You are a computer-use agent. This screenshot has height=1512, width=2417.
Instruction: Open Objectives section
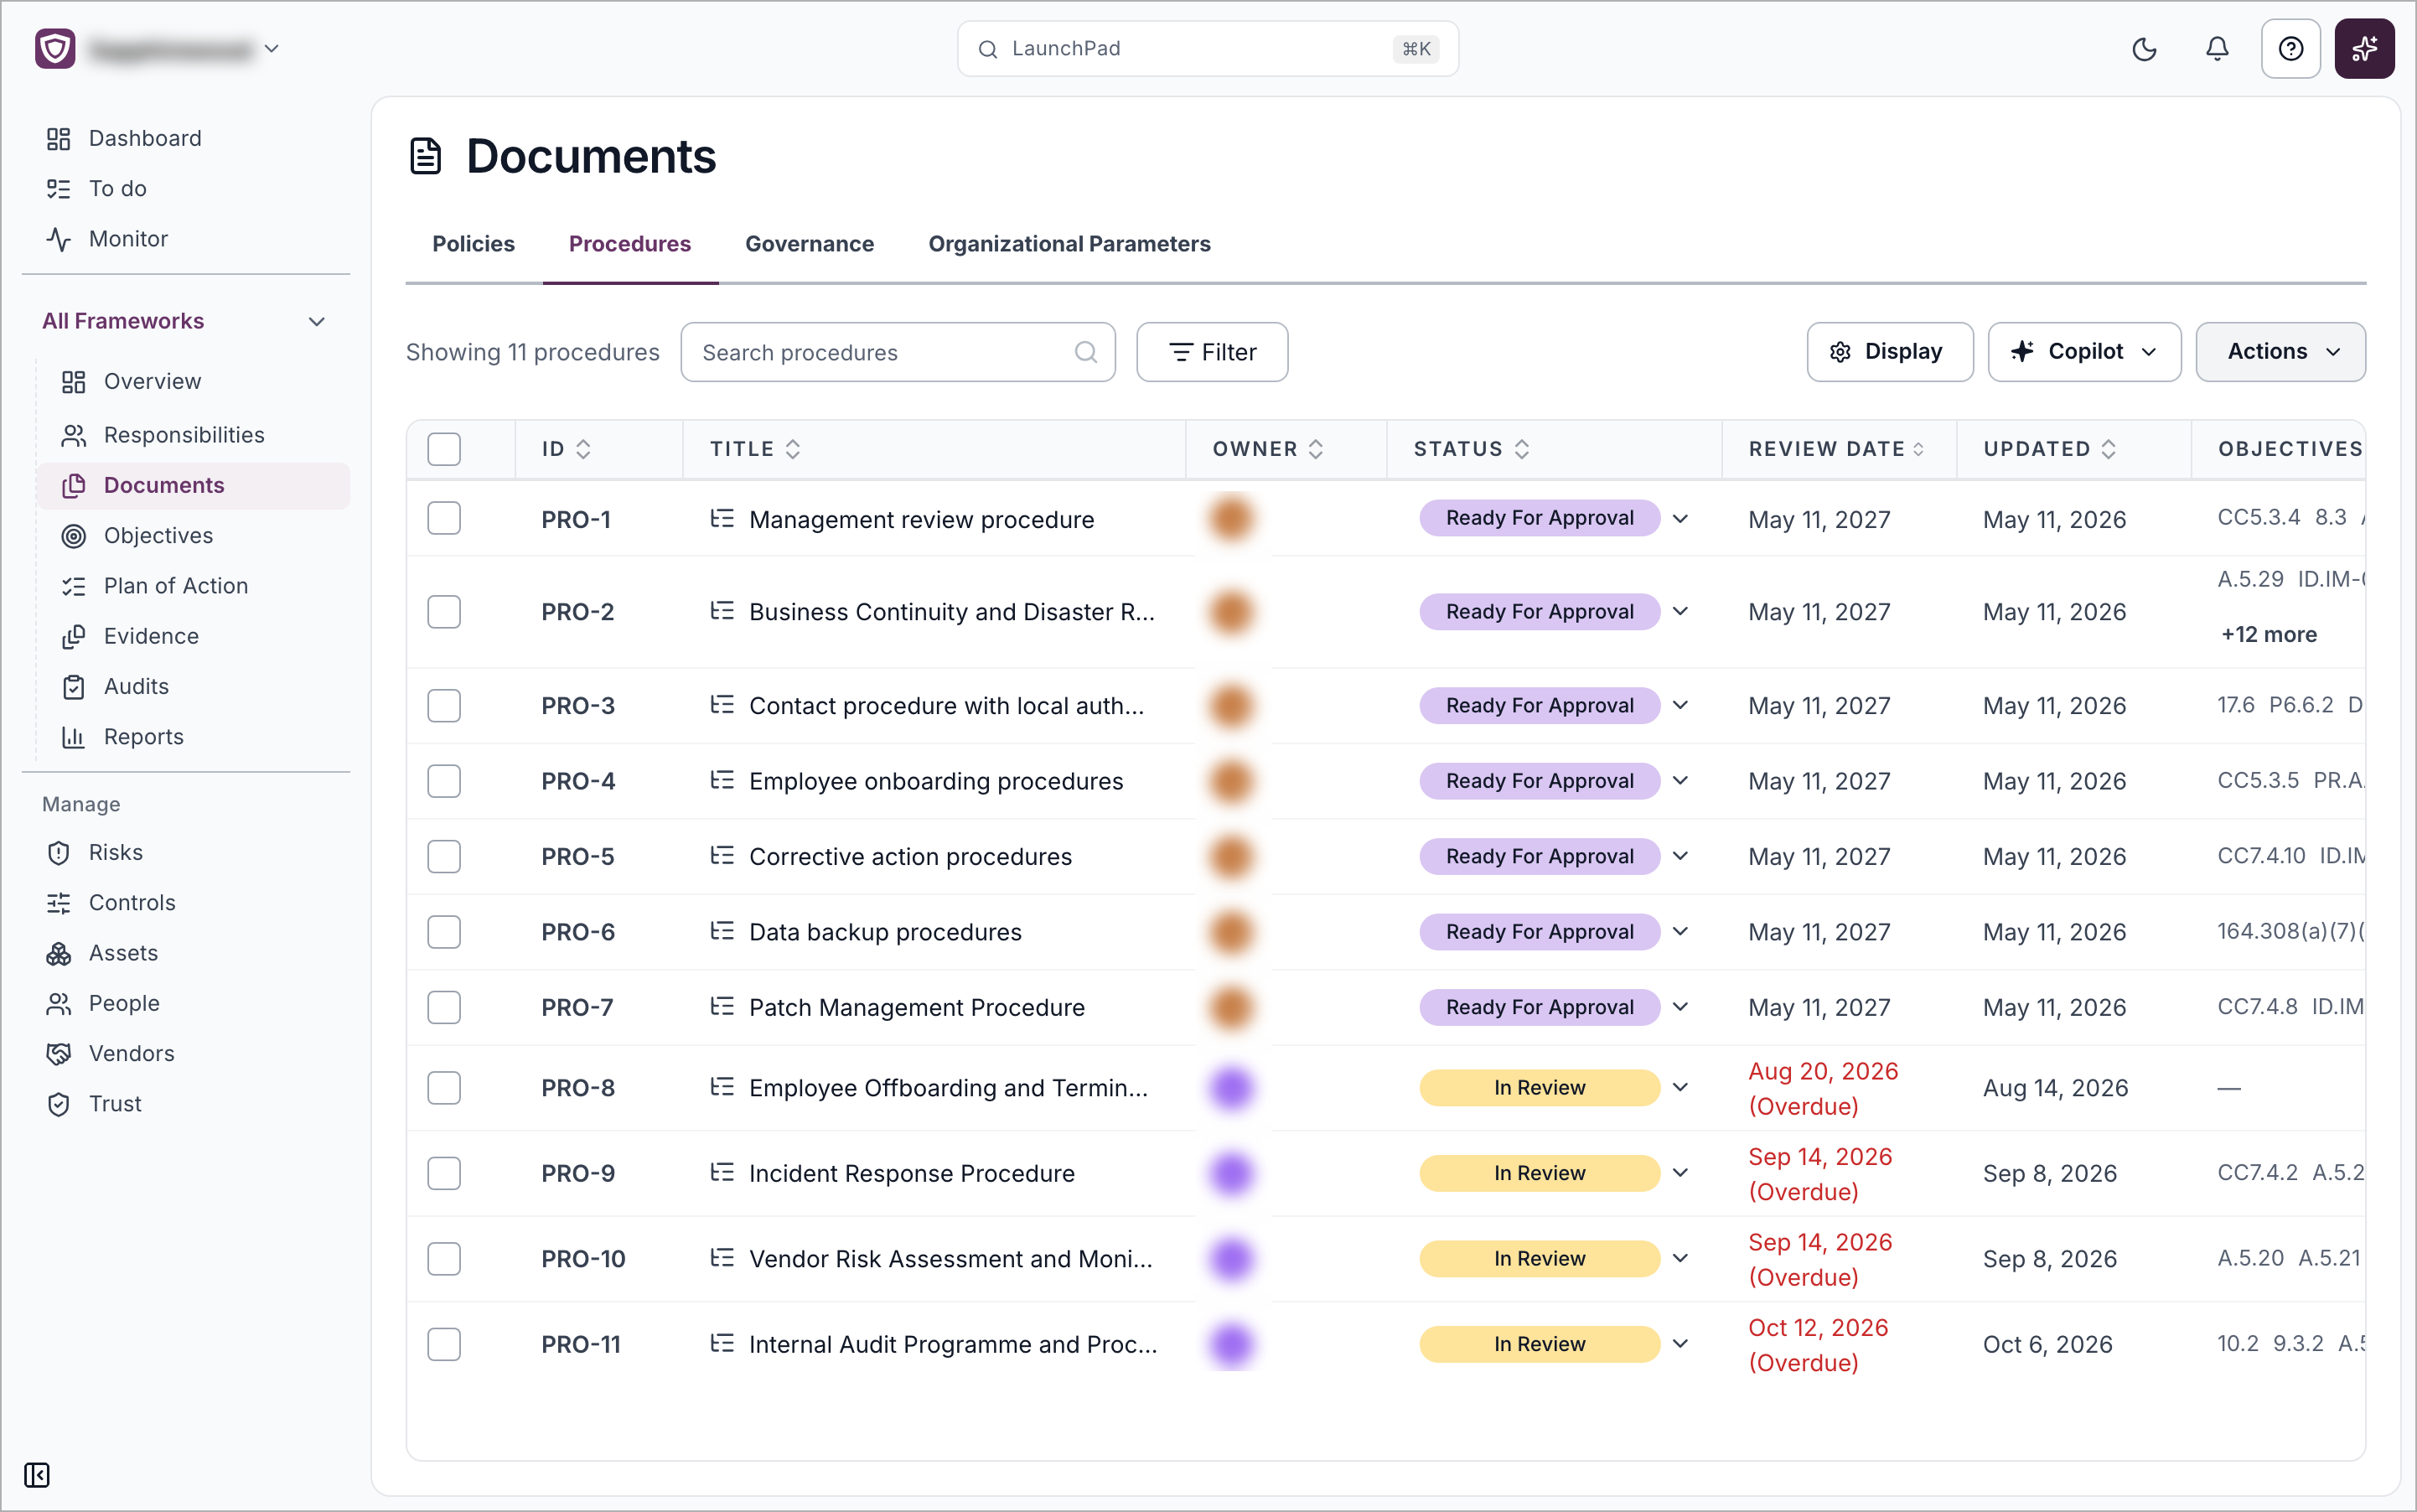(x=158, y=535)
